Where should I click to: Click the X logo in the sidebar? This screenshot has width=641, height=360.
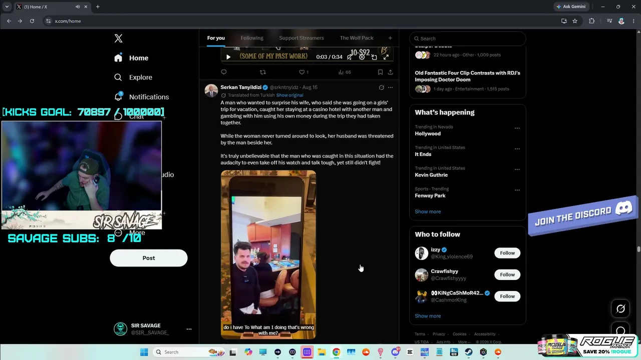tap(118, 38)
